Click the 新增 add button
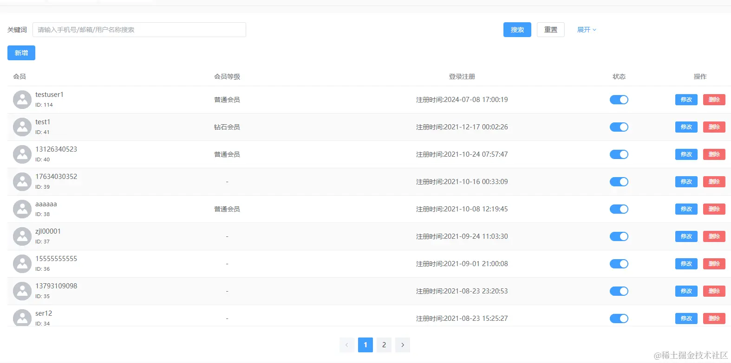 click(x=21, y=53)
